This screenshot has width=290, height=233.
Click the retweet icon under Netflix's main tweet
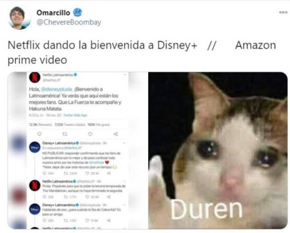click(x=65, y=134)
